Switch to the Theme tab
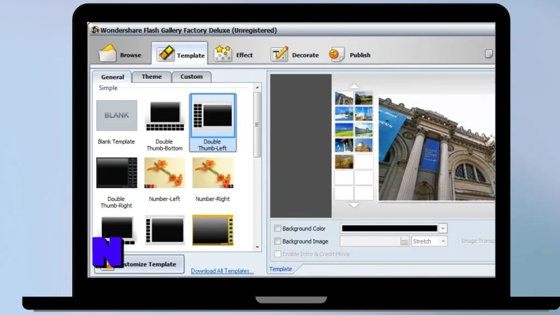The image size is (560, 315). click(x=151, y=77)
